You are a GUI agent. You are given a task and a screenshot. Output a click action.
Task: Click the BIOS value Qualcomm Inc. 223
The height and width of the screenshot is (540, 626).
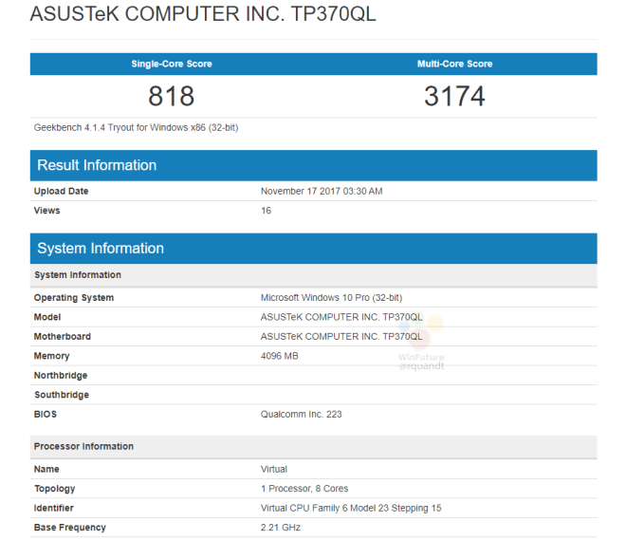[x=302, y=415]
